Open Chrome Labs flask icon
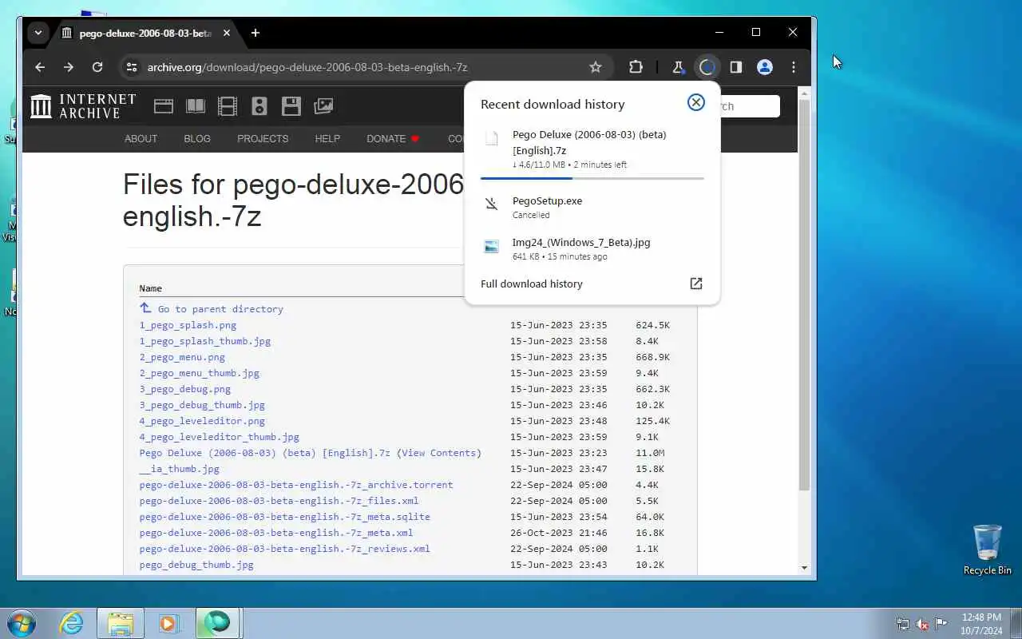1022x639 pixels. coord(678,67)
